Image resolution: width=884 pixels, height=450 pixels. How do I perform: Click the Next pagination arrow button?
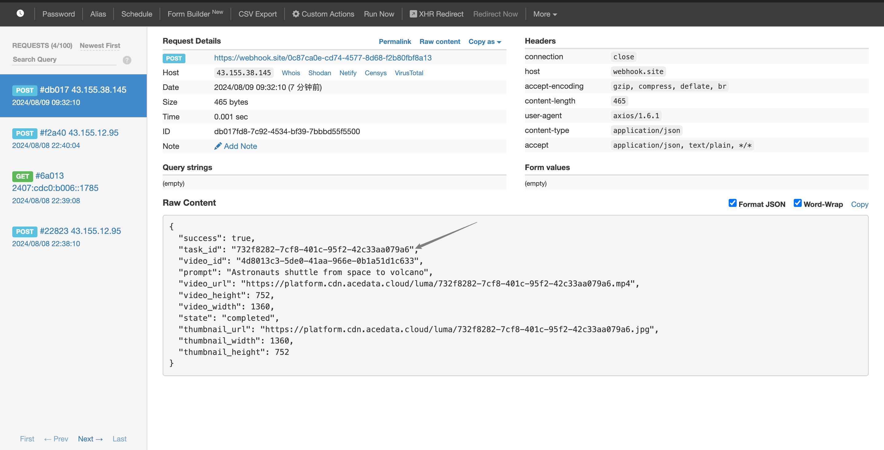coord(90,439)
